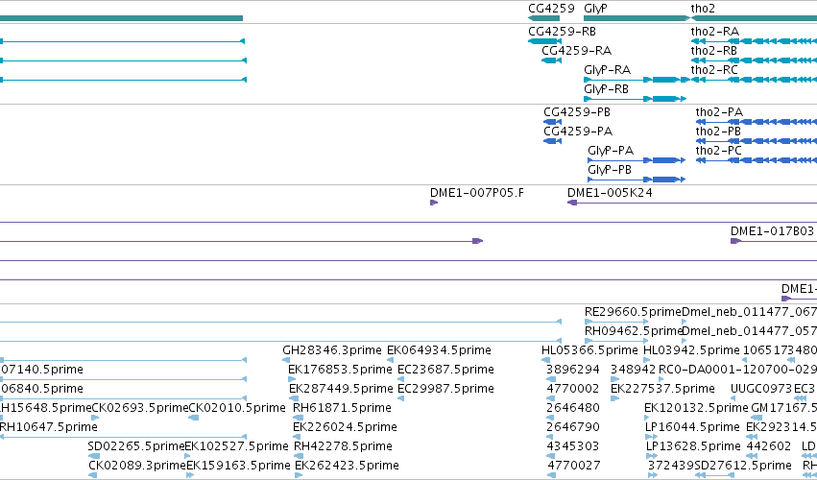Click the SD02265.5prime EST label
Image resolution: width=817 pixels, height=480 pixels.
136,446
